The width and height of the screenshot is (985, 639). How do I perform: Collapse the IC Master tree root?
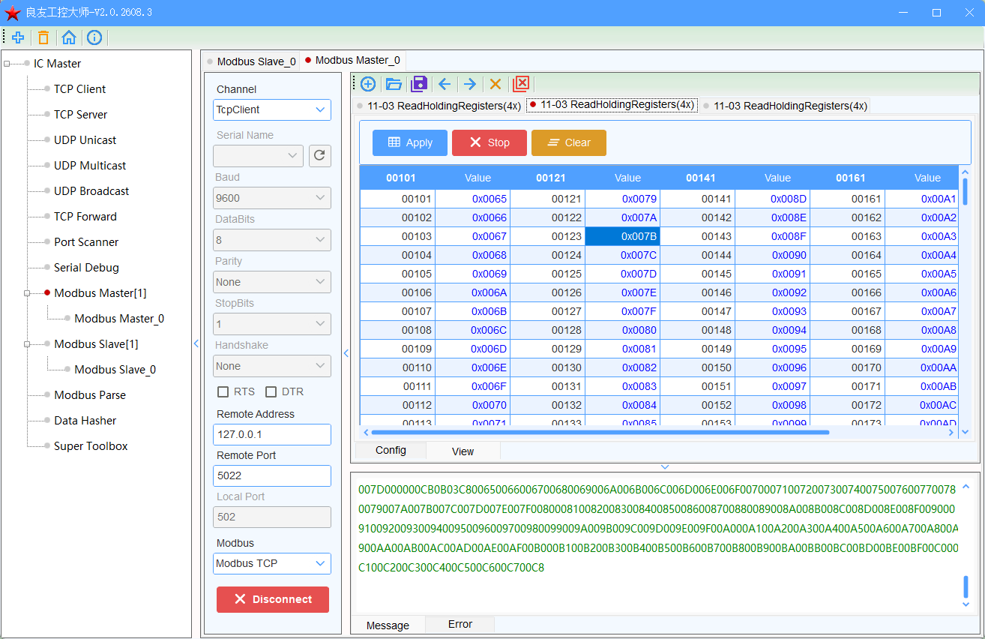pyautogui.click(x=7, y=64)
